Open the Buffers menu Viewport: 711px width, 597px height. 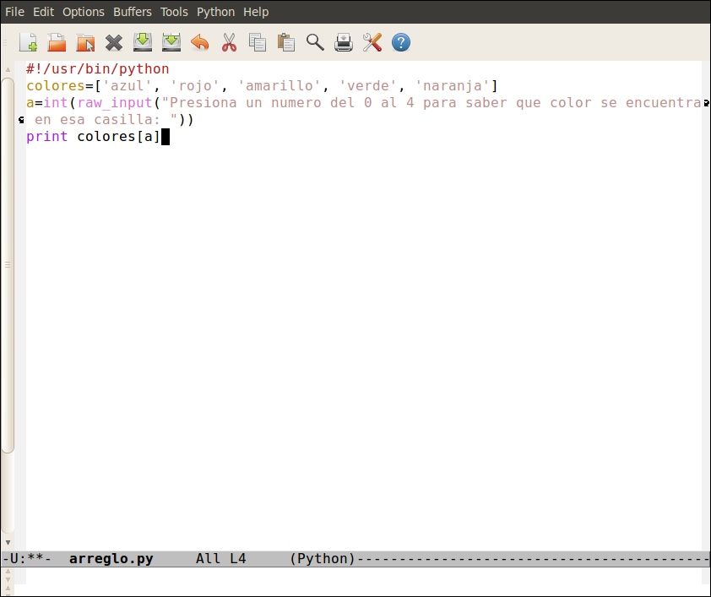(x=133, y=12)
